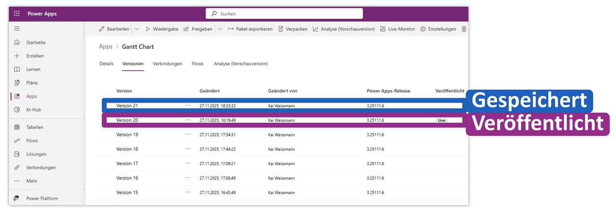The height and width of the screenshot is (210, 616).
Task: Open more options for Version 15
Action: [x=188, y=192]
